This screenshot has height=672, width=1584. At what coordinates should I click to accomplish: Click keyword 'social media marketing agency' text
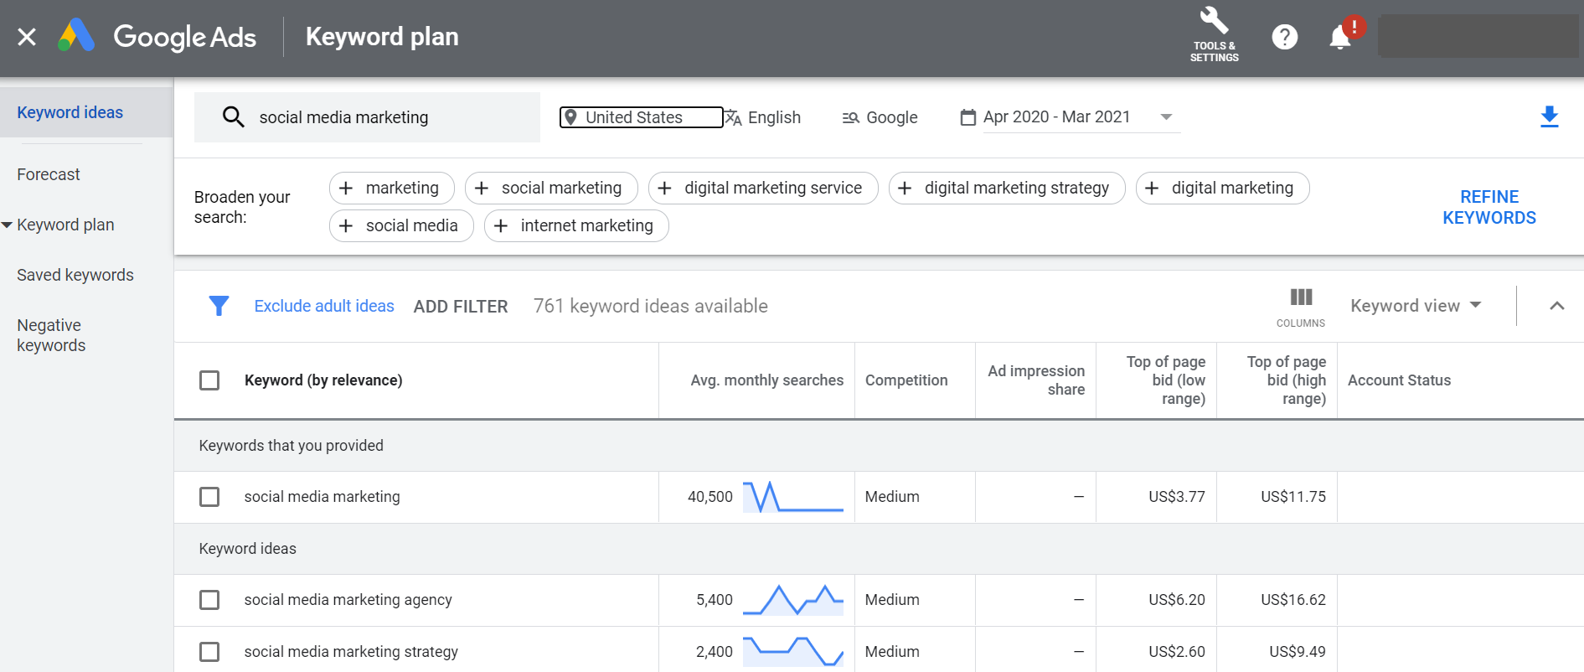point(348,600)
